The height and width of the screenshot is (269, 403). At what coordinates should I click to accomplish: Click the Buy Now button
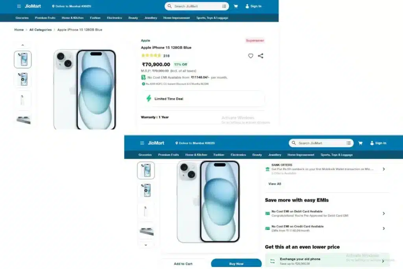(x=236, y=263)
